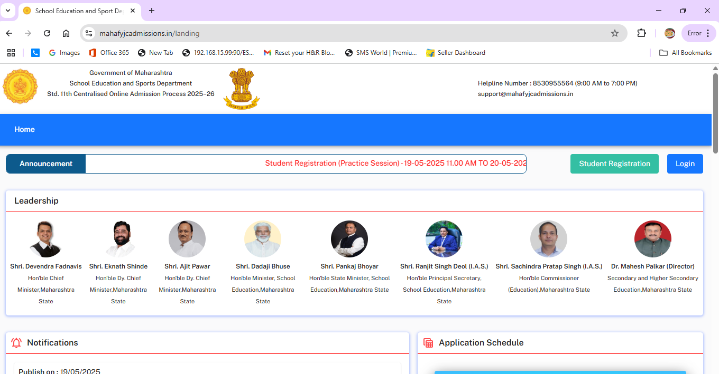Click the national Ashoka emblem
This screenshot has width=719, height=374.
pyautogui.click(x=242, y=88)
